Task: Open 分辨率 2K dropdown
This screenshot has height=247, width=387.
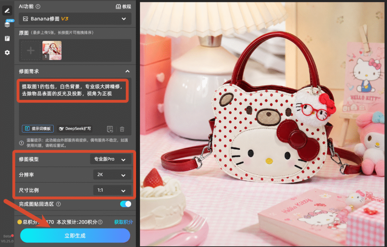Action: pyautogui.click(x=112, y=175)
